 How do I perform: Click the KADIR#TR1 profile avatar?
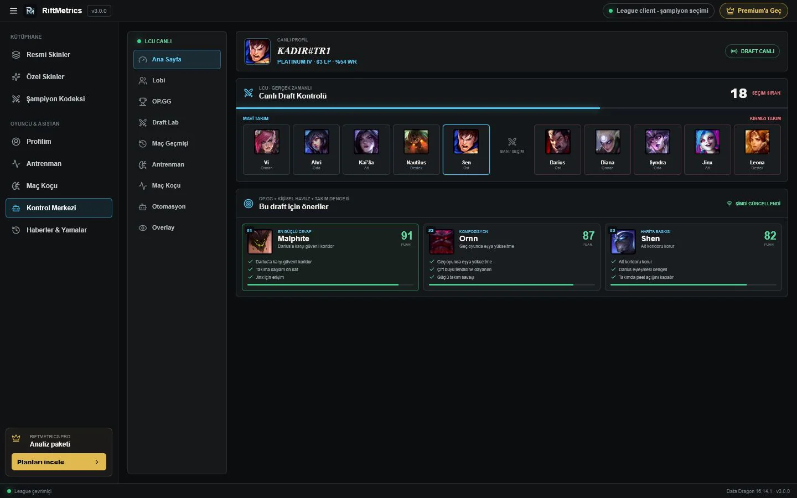[x=257, y=51]
